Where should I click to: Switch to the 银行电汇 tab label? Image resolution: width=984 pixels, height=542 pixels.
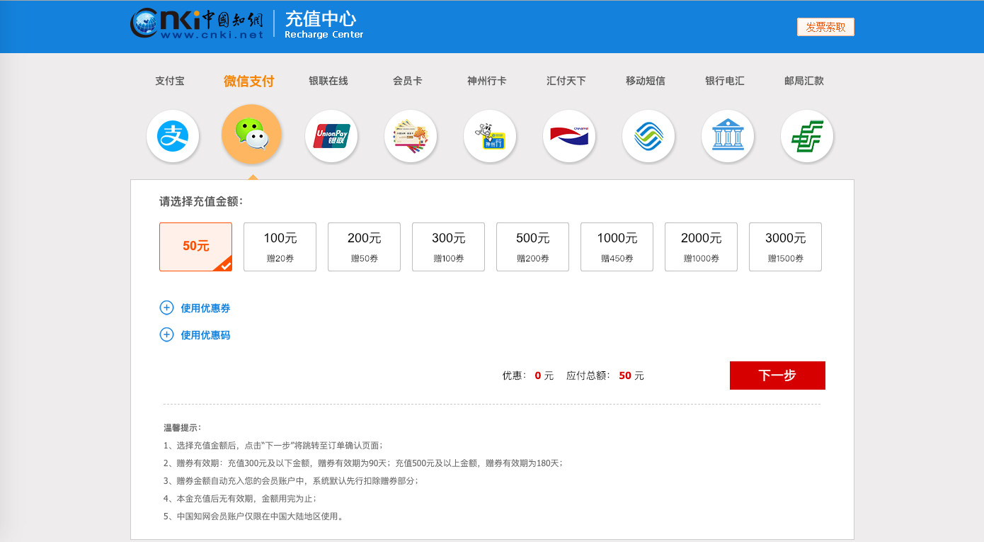tap(725, 81)
